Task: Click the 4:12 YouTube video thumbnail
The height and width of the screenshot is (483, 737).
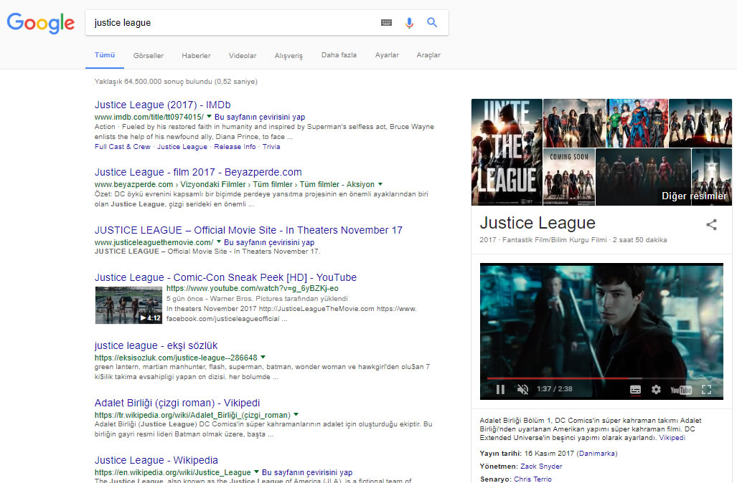Action: tap(128, 305)
